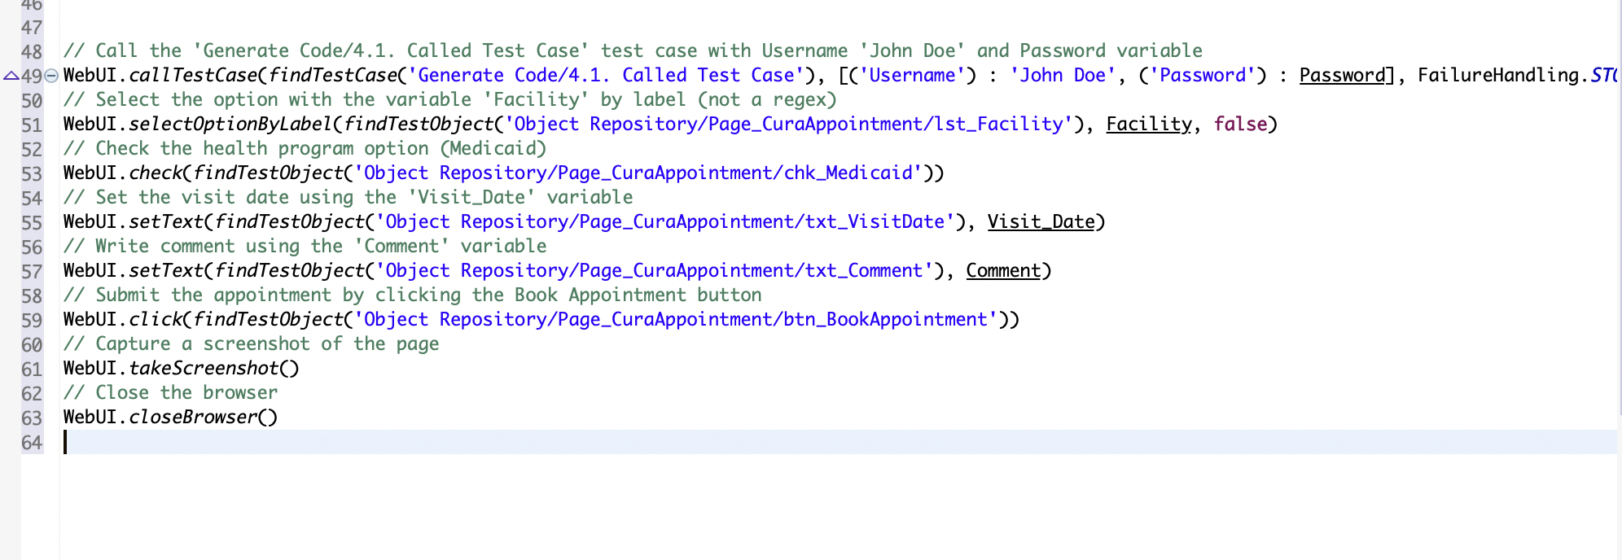This screenshot has height=560, width=1622.
Task: Click the check method name on line 53
Action: point(156,173)
